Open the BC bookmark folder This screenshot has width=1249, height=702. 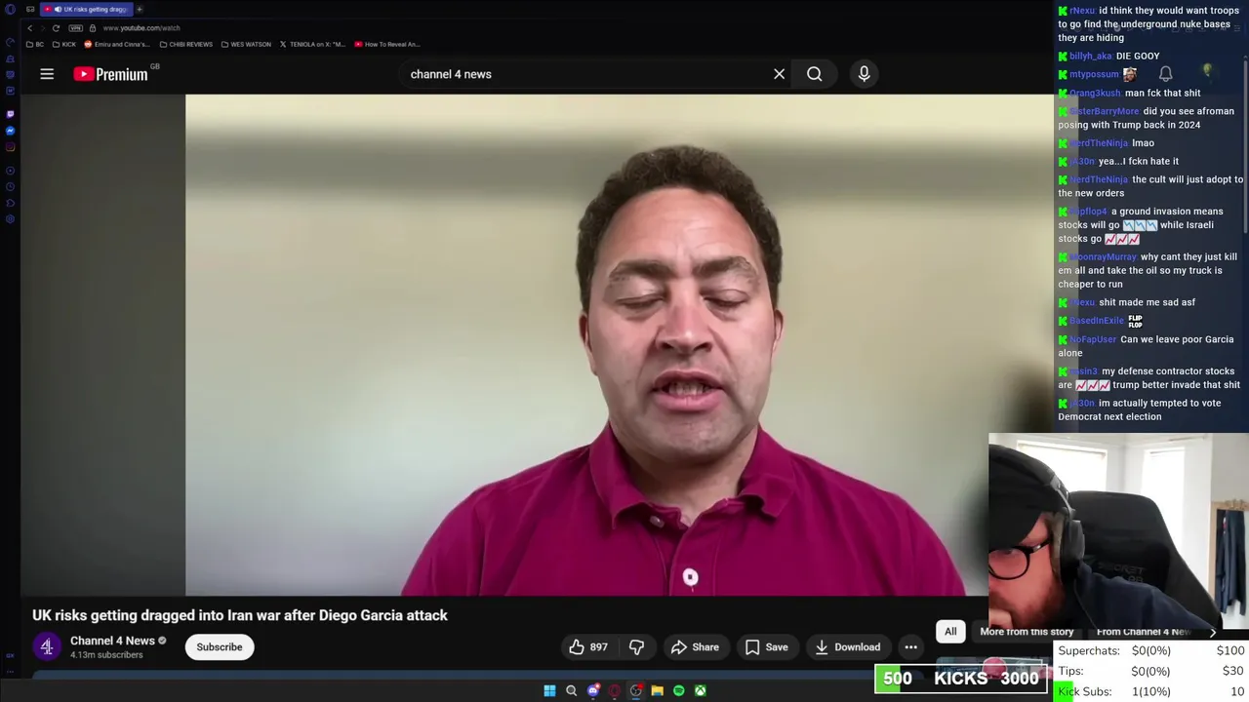point(35,44)
